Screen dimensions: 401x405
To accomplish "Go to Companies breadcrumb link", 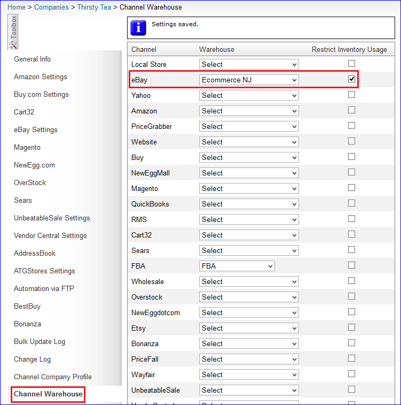I will pos(51,7).
